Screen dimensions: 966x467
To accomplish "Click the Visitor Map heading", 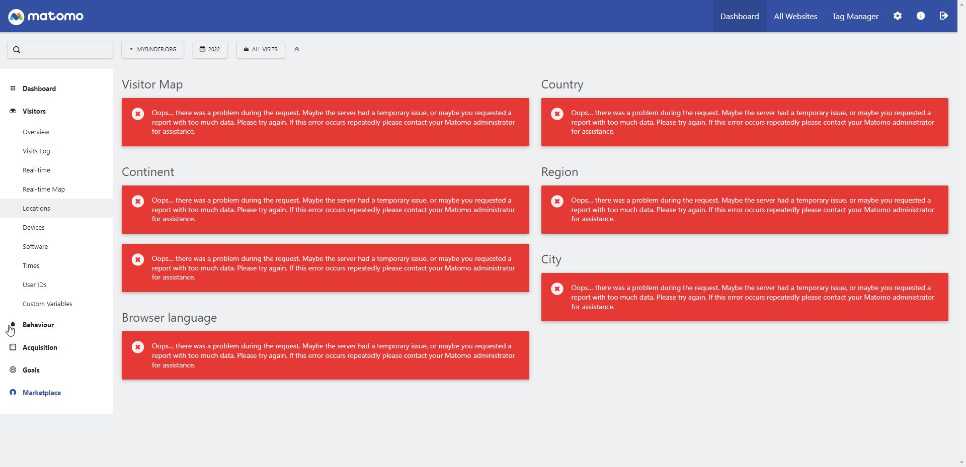I will tap(152, 84).
